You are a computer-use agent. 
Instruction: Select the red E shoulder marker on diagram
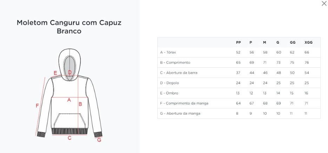point(55,73)
